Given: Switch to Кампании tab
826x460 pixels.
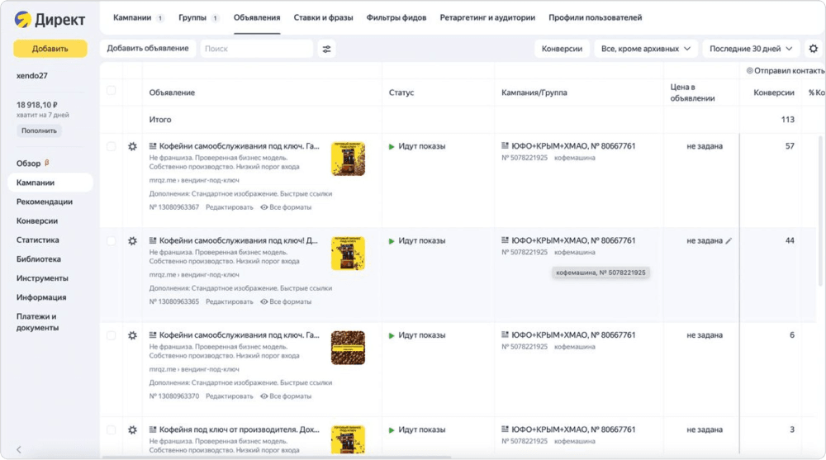Looking at the screenshot, I should click(138, 17).
